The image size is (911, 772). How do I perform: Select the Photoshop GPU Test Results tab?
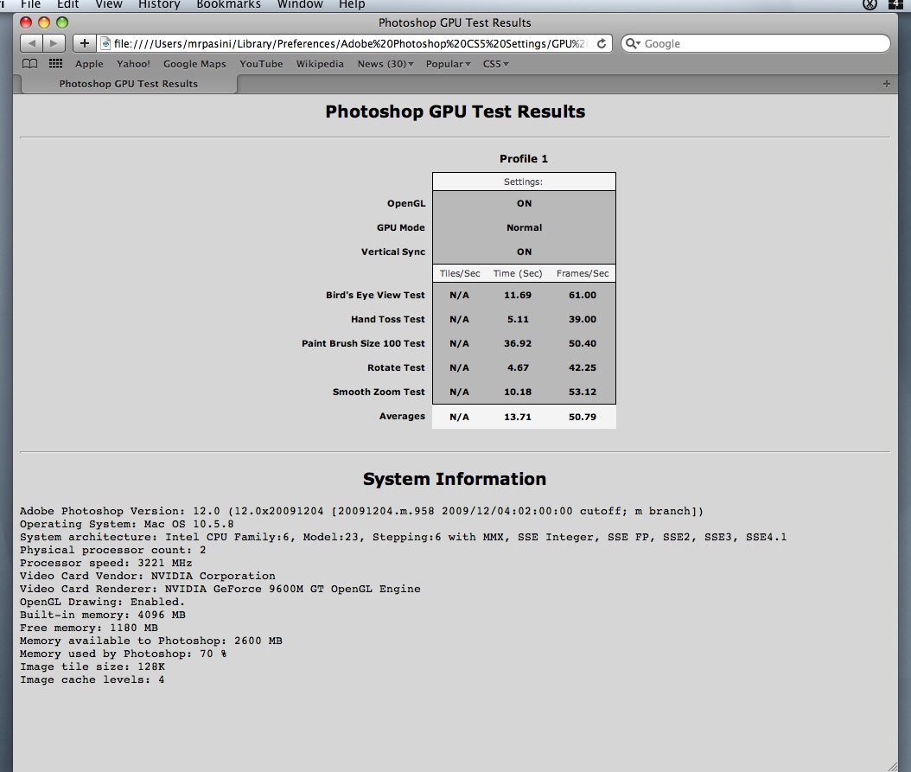coord(128,84)
